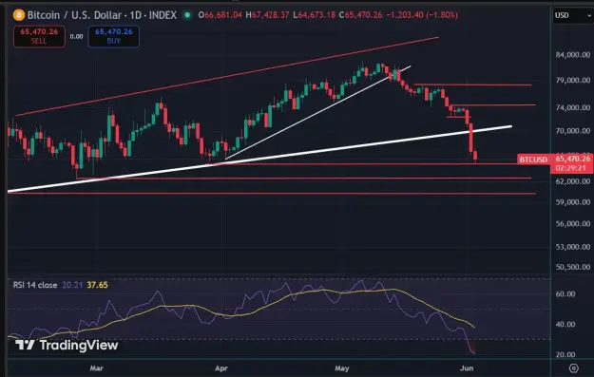This screenshot has height=377, width=594.
Task: Click the RSI value 20.21
Action: pyautogui.click(x=72, y=285)
